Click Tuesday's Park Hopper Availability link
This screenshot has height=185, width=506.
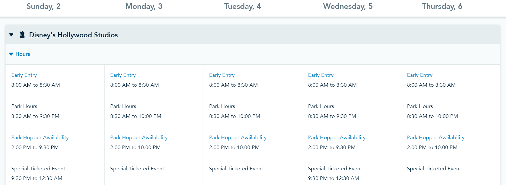(238, 138)
